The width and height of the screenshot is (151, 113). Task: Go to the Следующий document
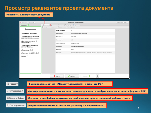point(31,23)
